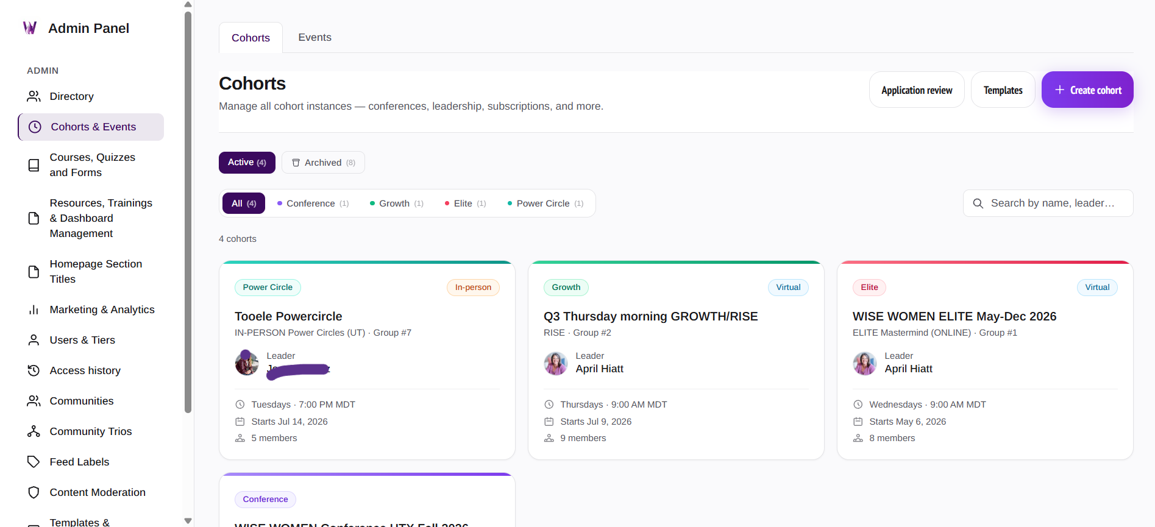Open Q3 Thursday morning GROWTH/RISE cohort
This screenshot has height=527, width=1155.
coord(676,360)
